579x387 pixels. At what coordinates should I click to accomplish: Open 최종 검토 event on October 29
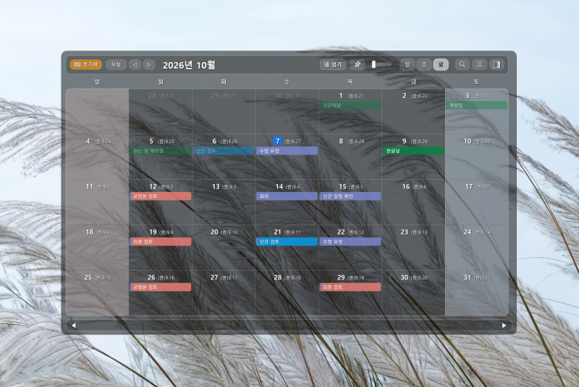[x=350, y=287]
